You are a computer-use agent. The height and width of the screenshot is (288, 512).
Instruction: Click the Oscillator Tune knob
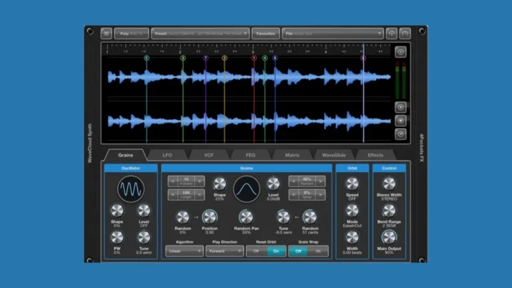click(144, 238)
